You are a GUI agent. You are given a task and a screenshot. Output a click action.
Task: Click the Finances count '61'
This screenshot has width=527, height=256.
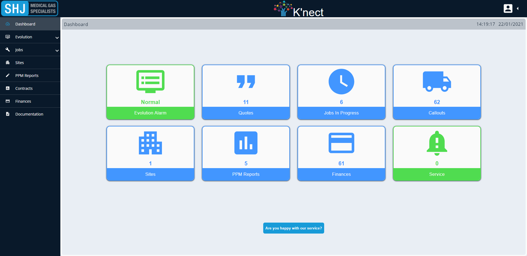(x=341, y=163)
